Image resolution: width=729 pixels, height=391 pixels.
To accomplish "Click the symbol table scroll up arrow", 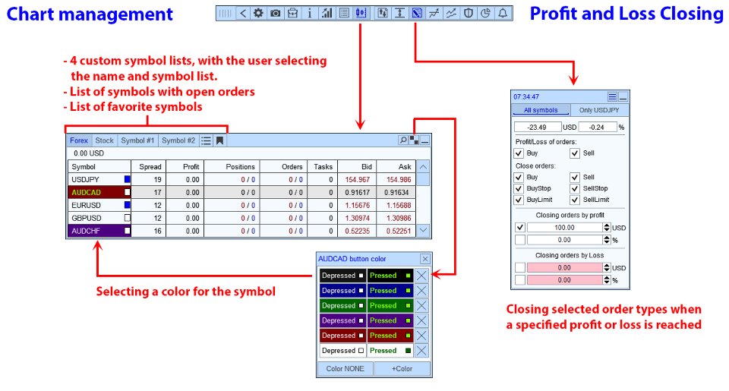I will 423,166.
